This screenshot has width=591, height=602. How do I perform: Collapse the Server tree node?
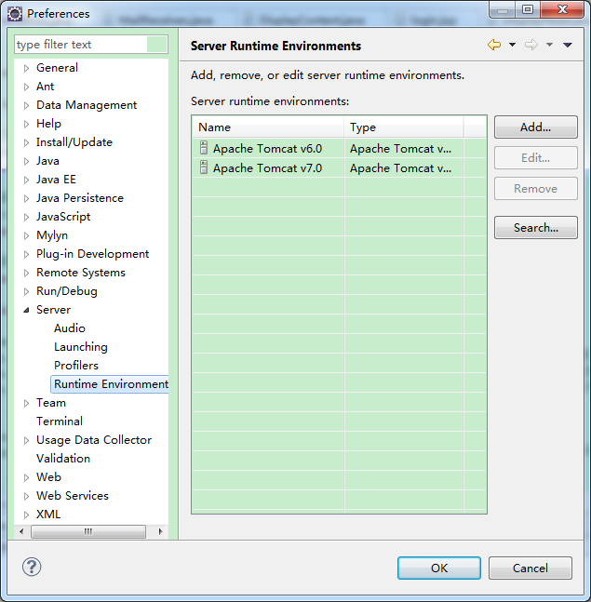point(26,310)
